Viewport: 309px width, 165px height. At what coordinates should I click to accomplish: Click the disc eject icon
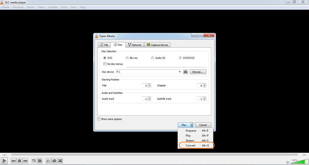(x=185, y=72)
